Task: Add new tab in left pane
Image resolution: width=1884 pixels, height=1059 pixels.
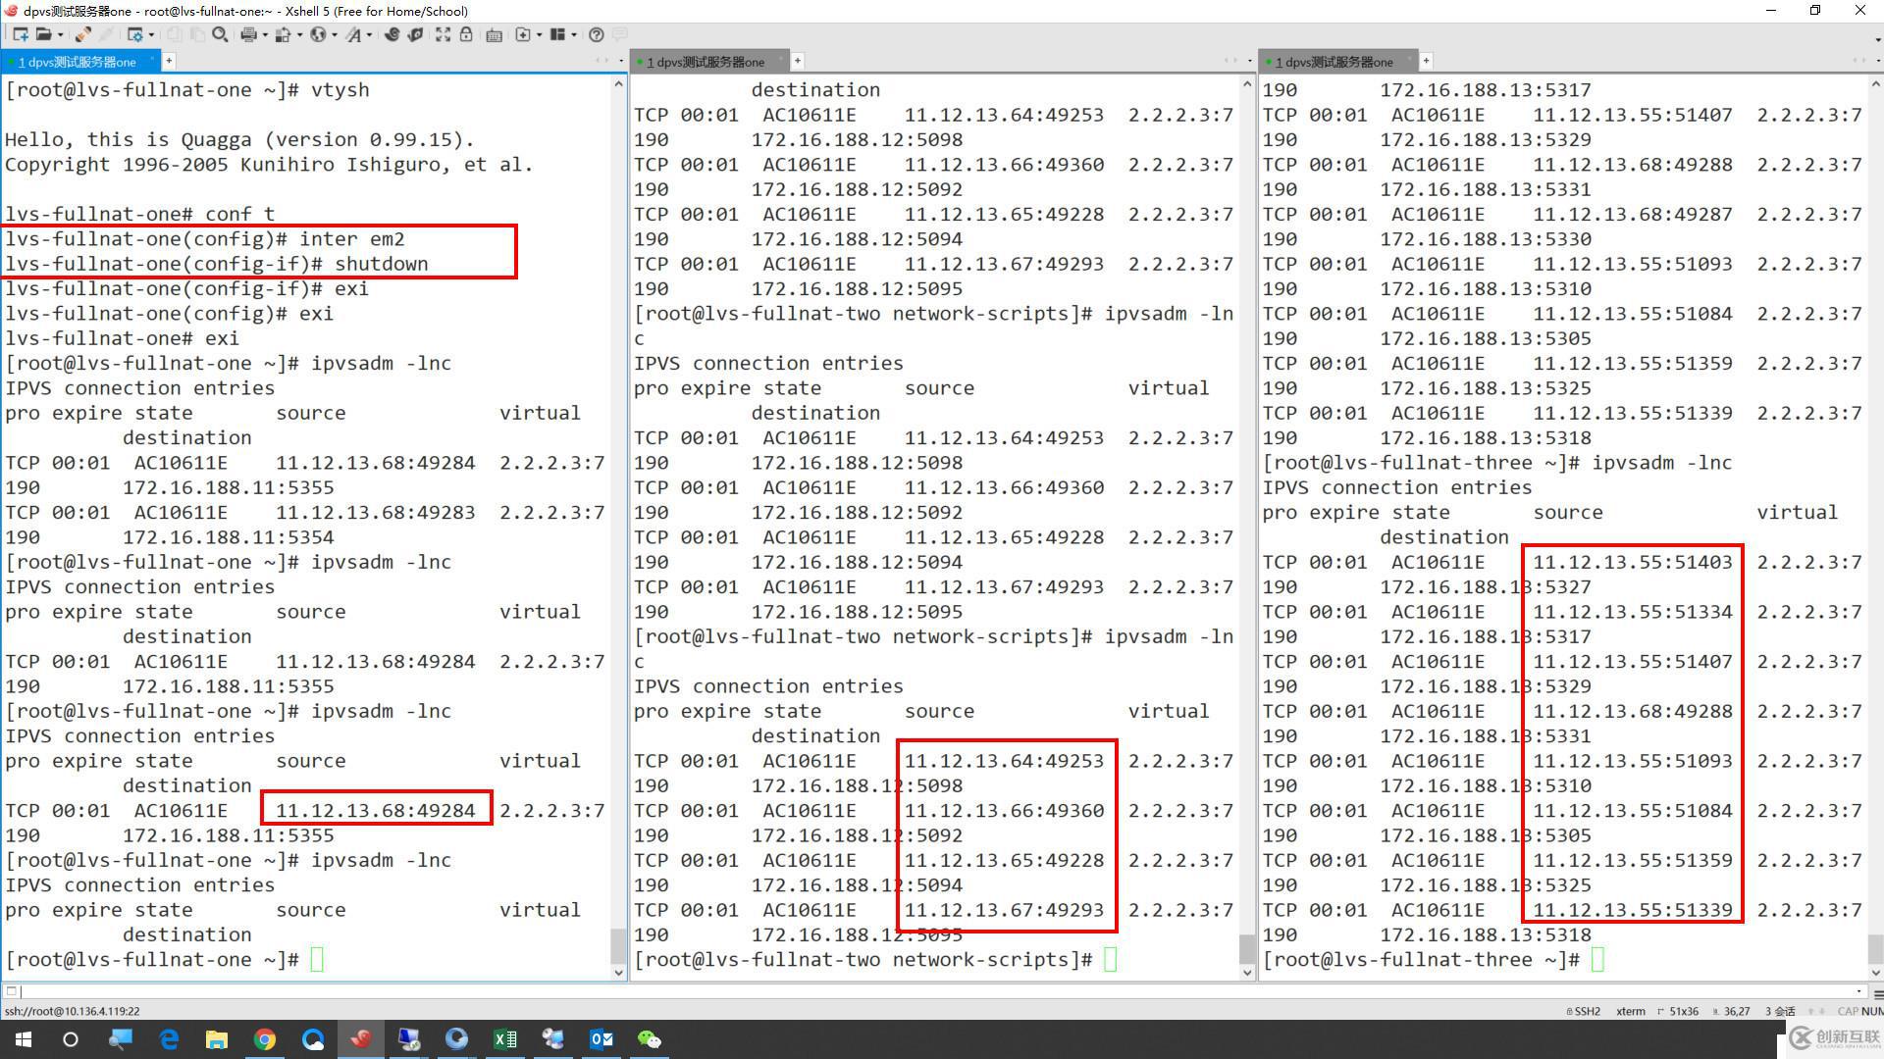Action: tap(169, 61)
